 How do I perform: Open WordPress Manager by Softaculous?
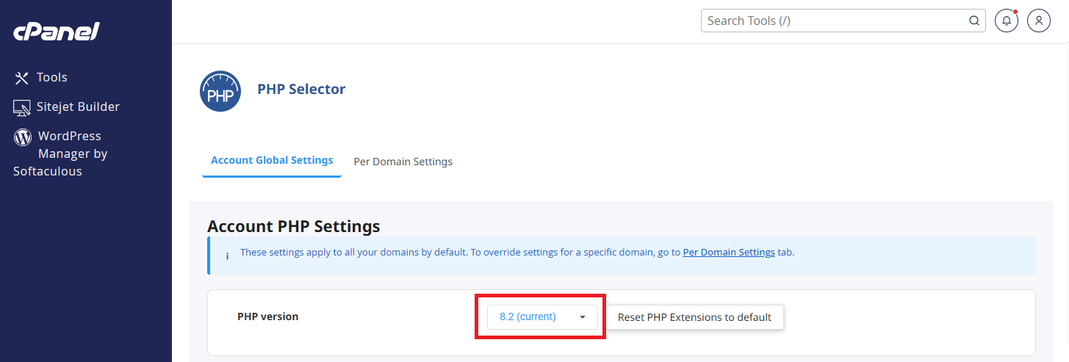click(60, 153)
